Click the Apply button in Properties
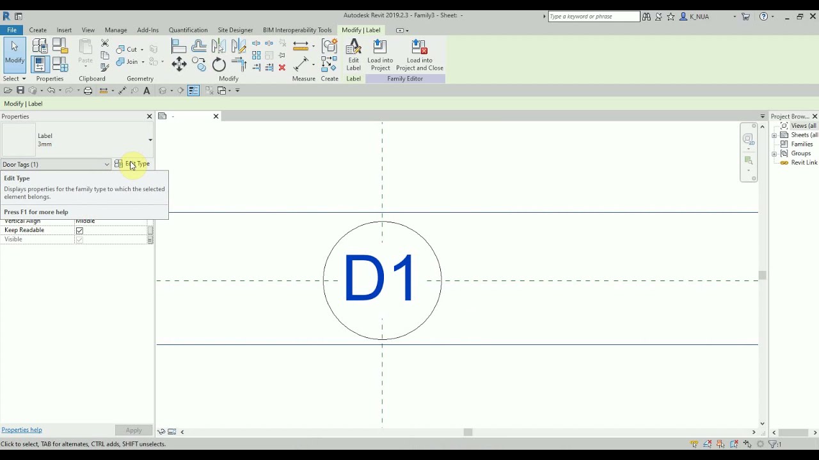 [x=134, y=431]
